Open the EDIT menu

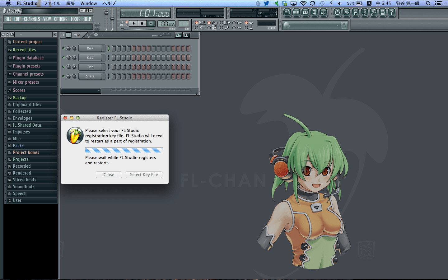point(17,19)
